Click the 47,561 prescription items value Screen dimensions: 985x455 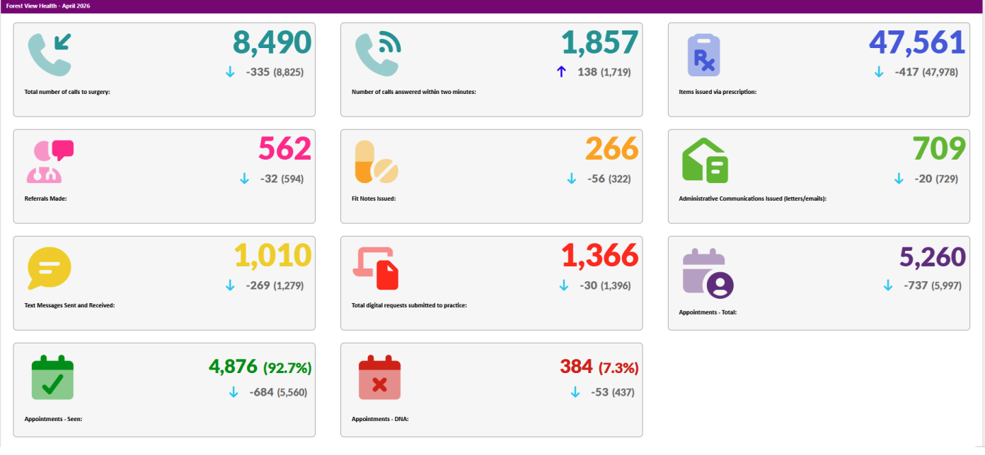[917, 43]
